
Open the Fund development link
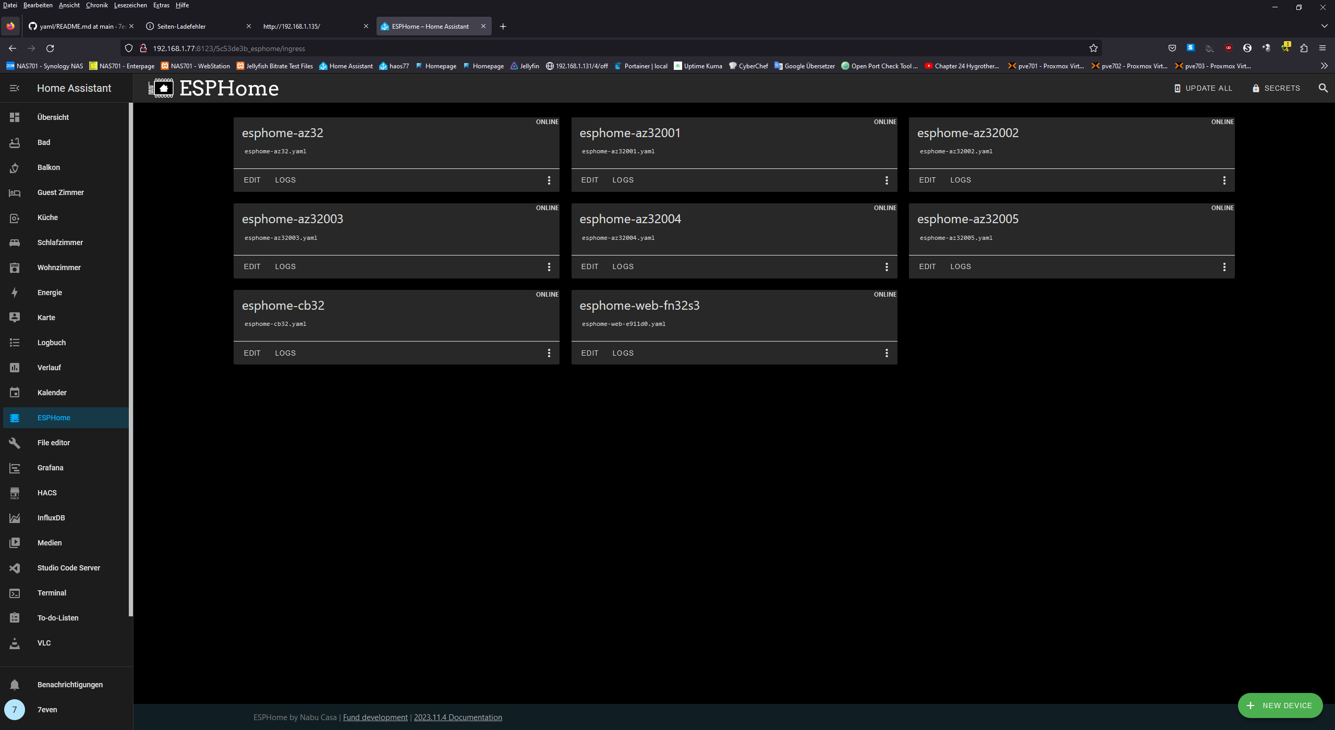coord(375,717)
